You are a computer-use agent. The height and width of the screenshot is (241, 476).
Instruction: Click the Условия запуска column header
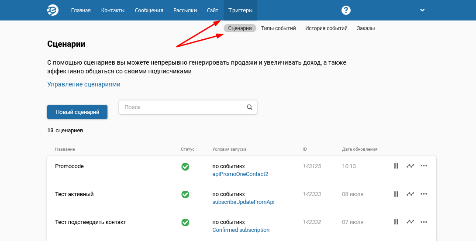230,149
